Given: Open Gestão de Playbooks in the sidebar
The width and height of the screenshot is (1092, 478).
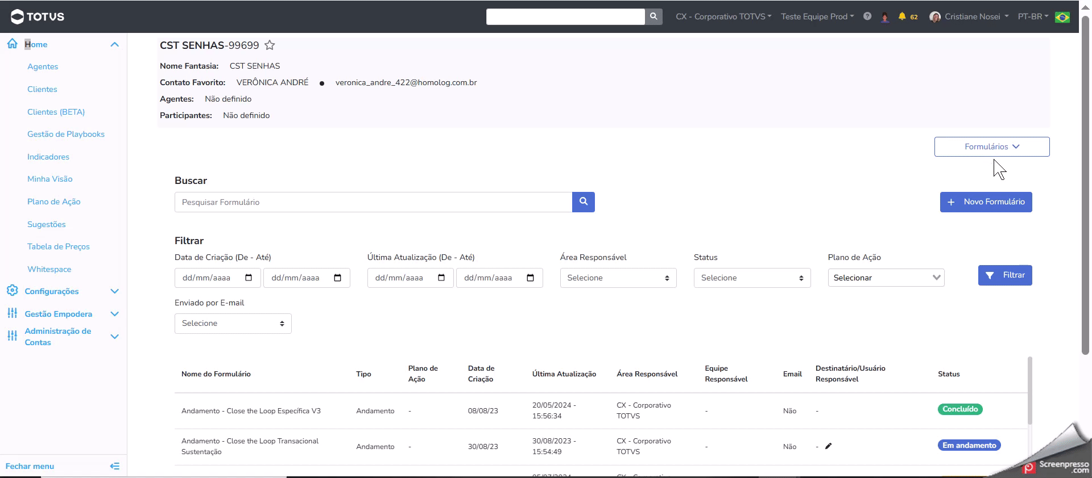Looking at the screenshot, I should [66, 134].
